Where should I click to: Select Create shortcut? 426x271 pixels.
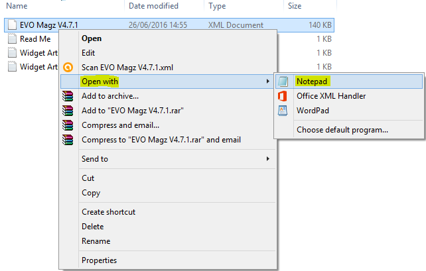pos(108,212)
